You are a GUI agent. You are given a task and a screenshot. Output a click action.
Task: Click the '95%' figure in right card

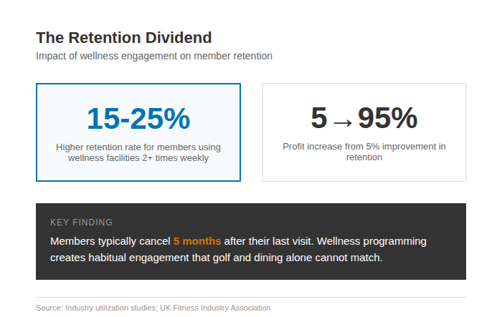coord(388,118)
